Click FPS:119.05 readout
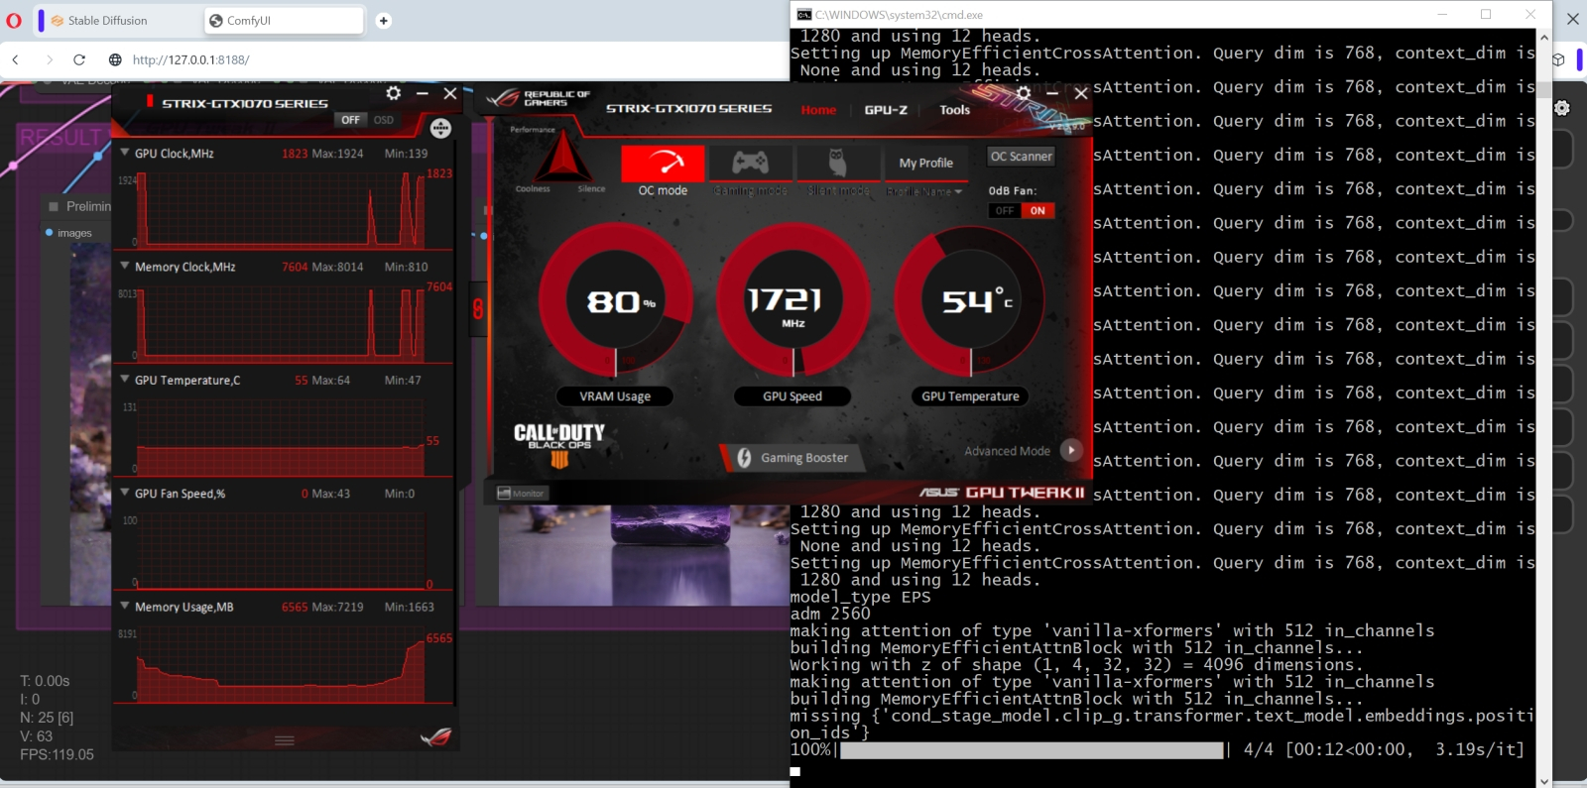 point(57,754)
